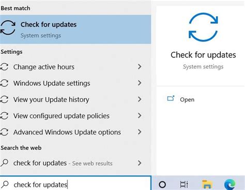The image size is (245, 190).
Task: Click the sync icon next to Windows Update settings
Action: [4, 83]
